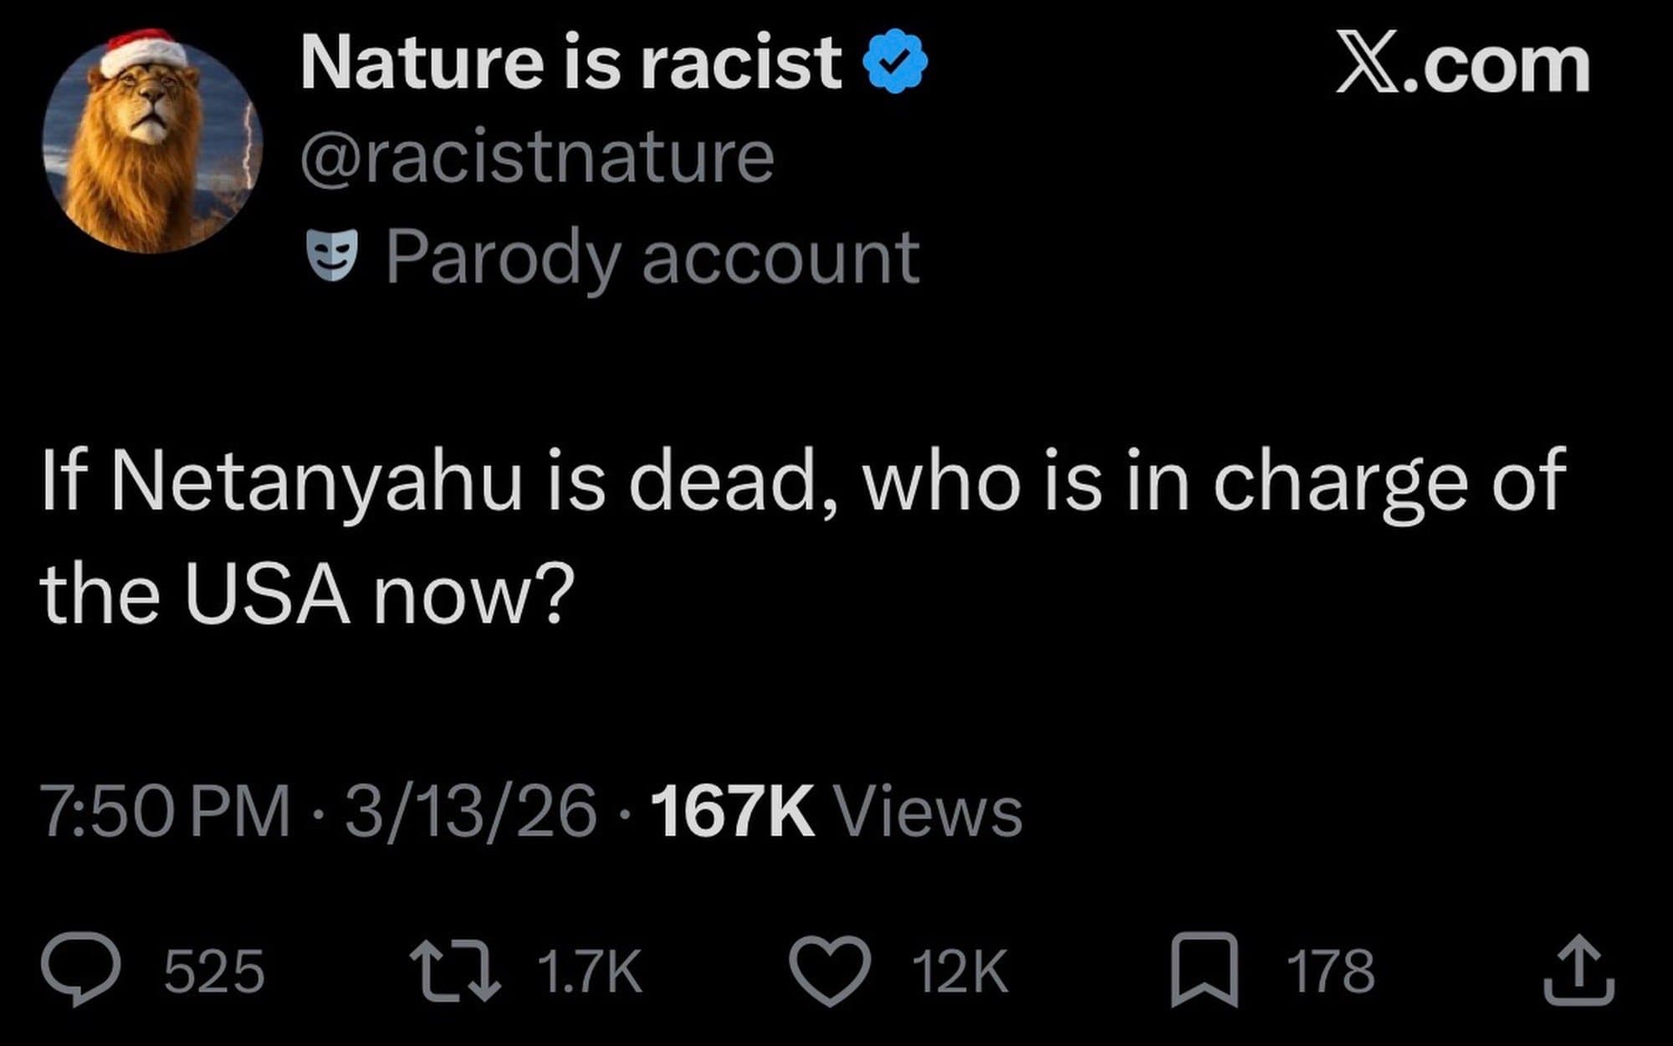
Task: Share the post via share icon
Action: pyautogui.click(x=1578, y=969)
